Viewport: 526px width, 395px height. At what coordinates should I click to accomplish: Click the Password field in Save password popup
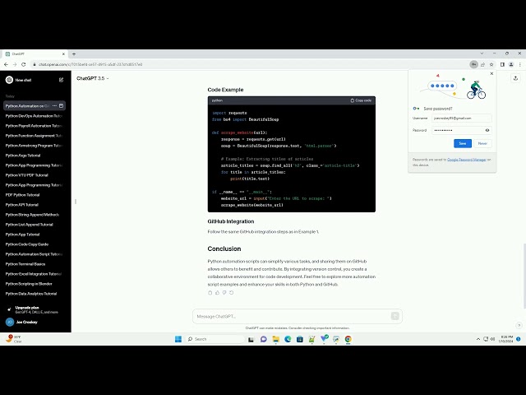coord(462,130)
